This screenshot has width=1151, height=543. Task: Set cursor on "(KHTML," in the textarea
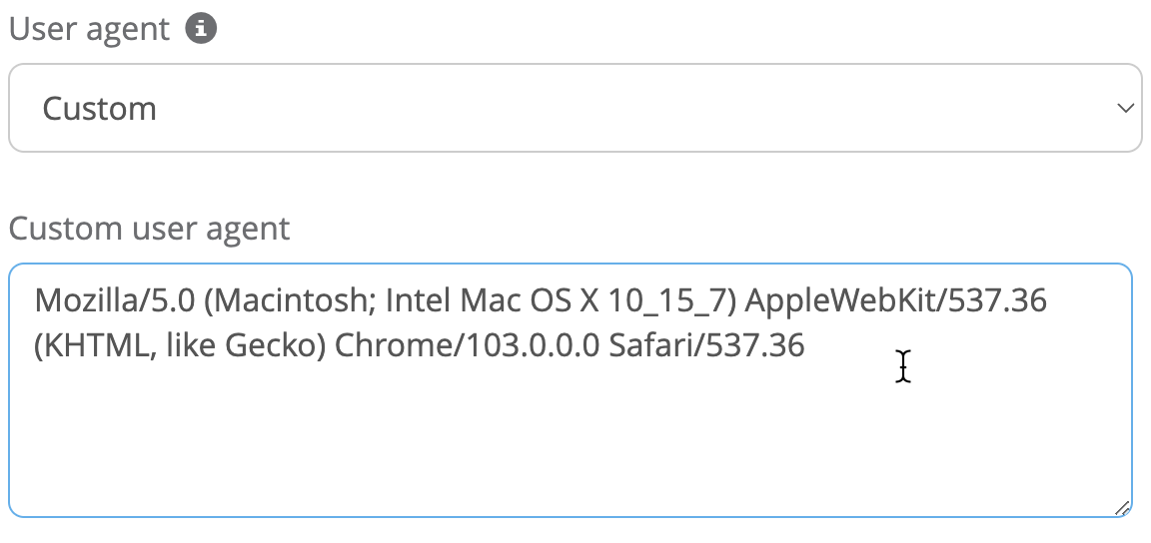point(89,345)
